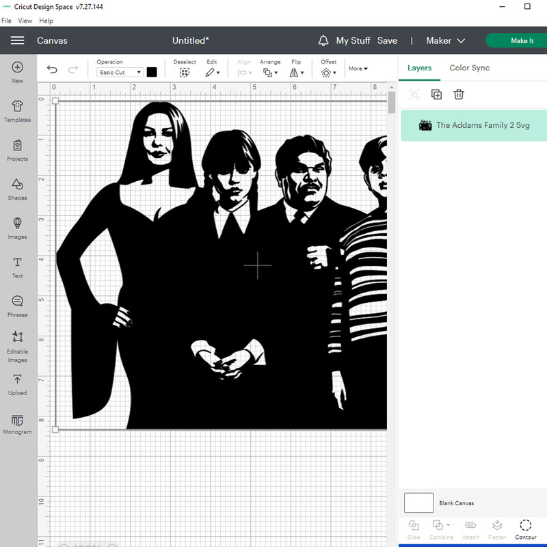Open the Basic Cut operation dropdown
547x547 pixels.
click(x=120, y=72)
